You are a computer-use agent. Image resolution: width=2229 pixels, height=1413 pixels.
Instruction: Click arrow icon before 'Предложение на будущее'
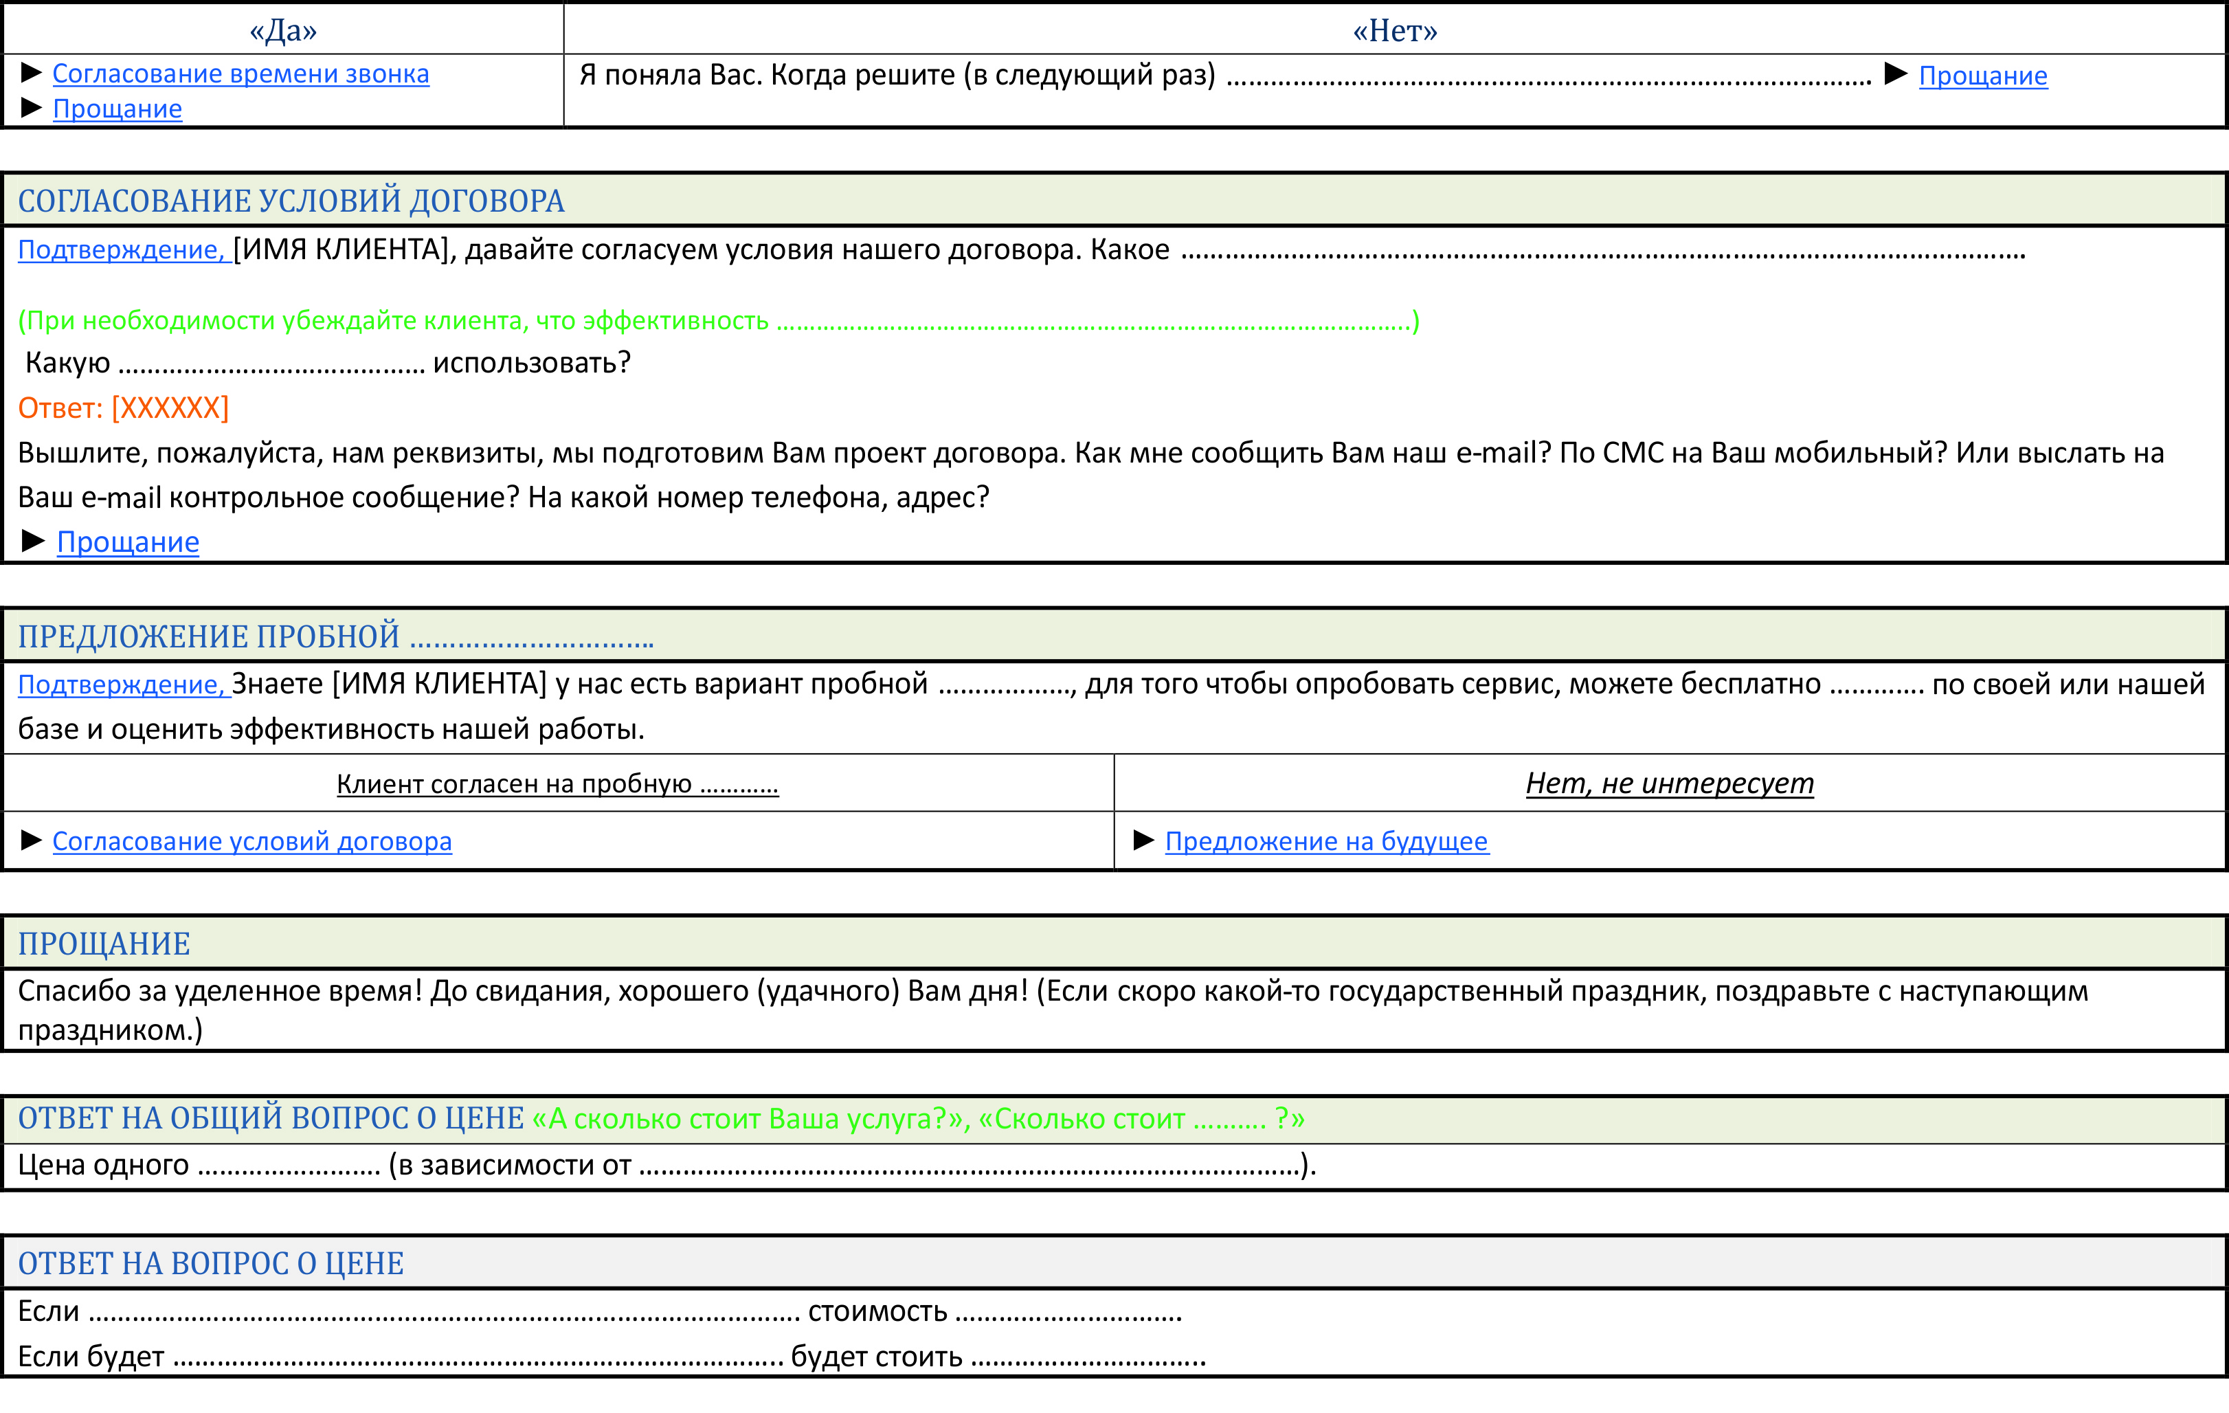click(x=1144, y=840)
